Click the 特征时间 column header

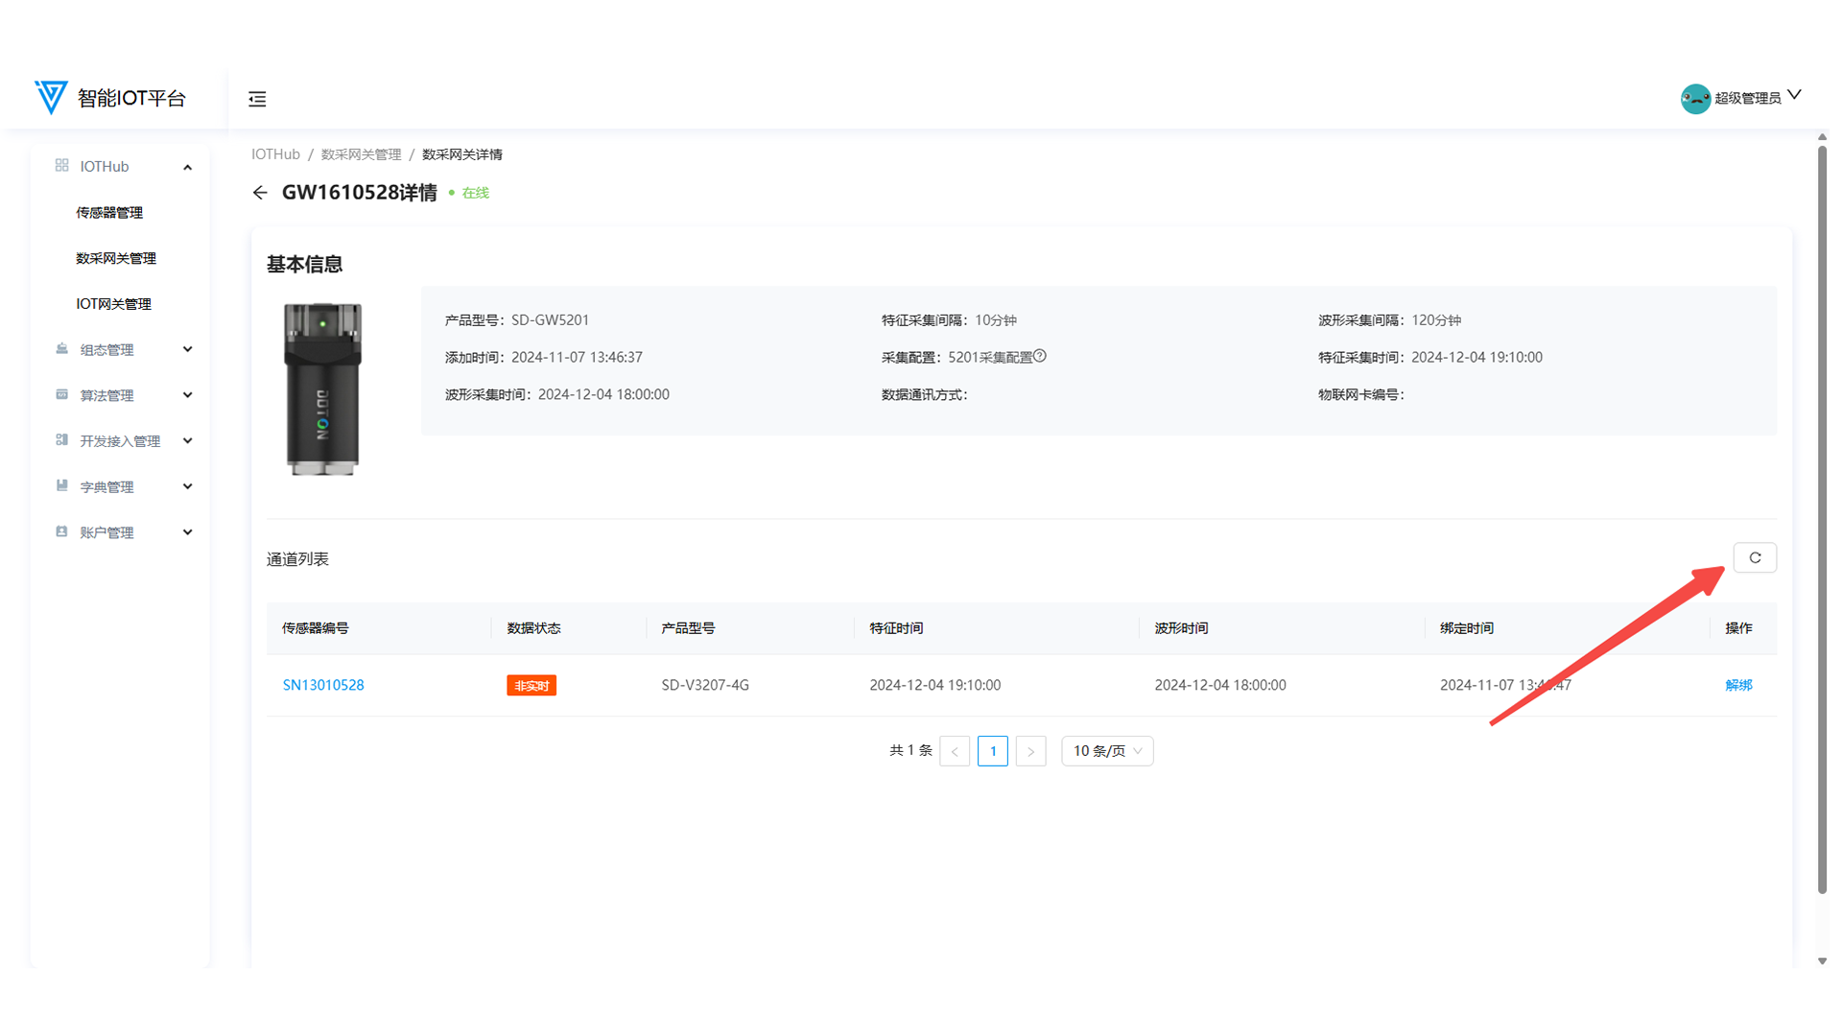896,628
